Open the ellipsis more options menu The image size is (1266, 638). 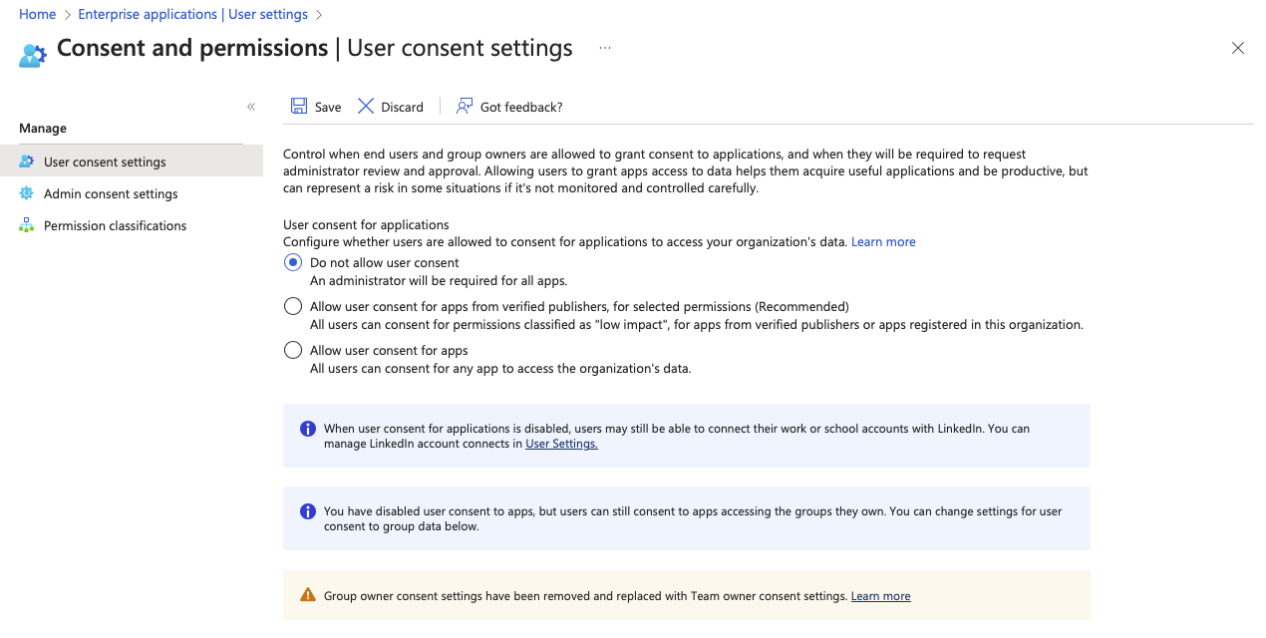coord(605,48)
